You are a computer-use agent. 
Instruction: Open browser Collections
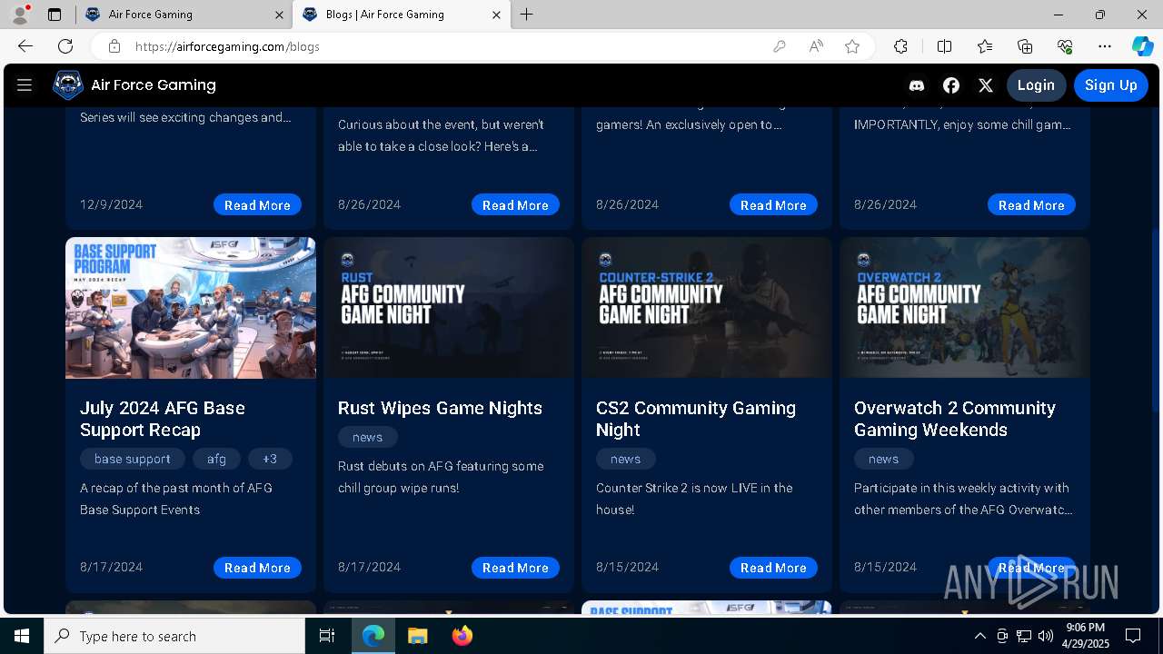click(x=1025, y=46)
